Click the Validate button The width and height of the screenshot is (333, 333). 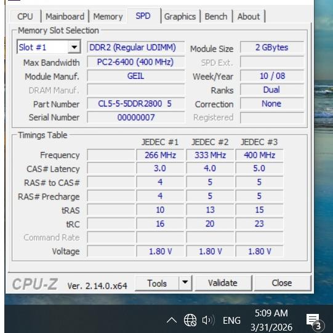click(x=223, y=283)
